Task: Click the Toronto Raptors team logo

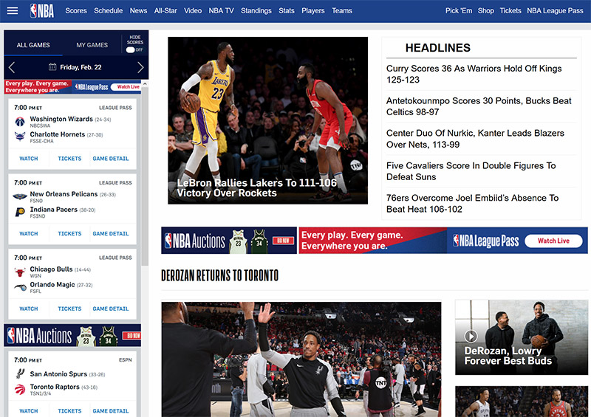Action: tap(20, 389)
